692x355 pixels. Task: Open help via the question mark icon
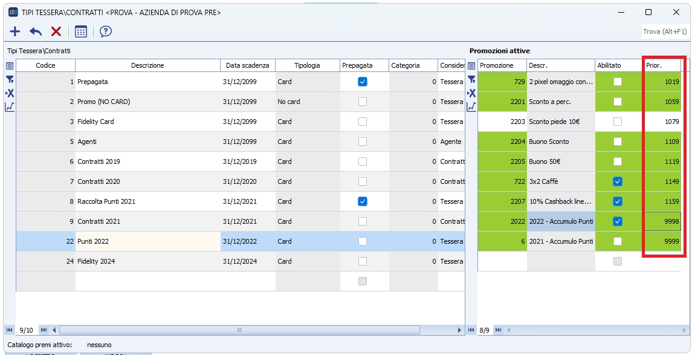coord(106,31)
